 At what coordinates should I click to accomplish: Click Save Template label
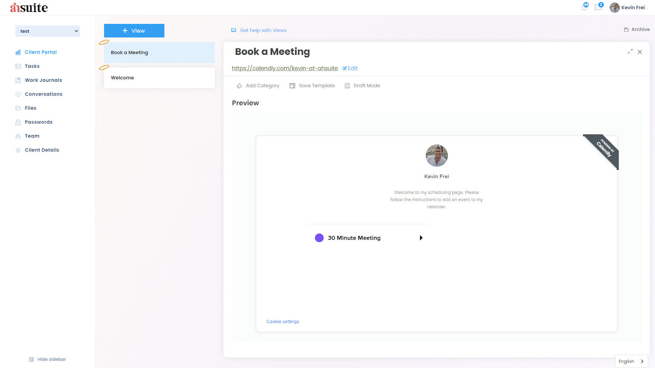pos(317,86)
